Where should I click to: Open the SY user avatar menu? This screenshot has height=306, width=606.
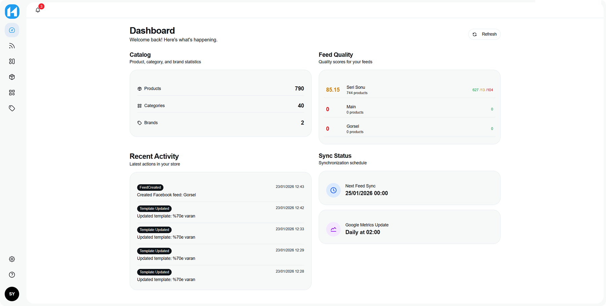[12, 294]
